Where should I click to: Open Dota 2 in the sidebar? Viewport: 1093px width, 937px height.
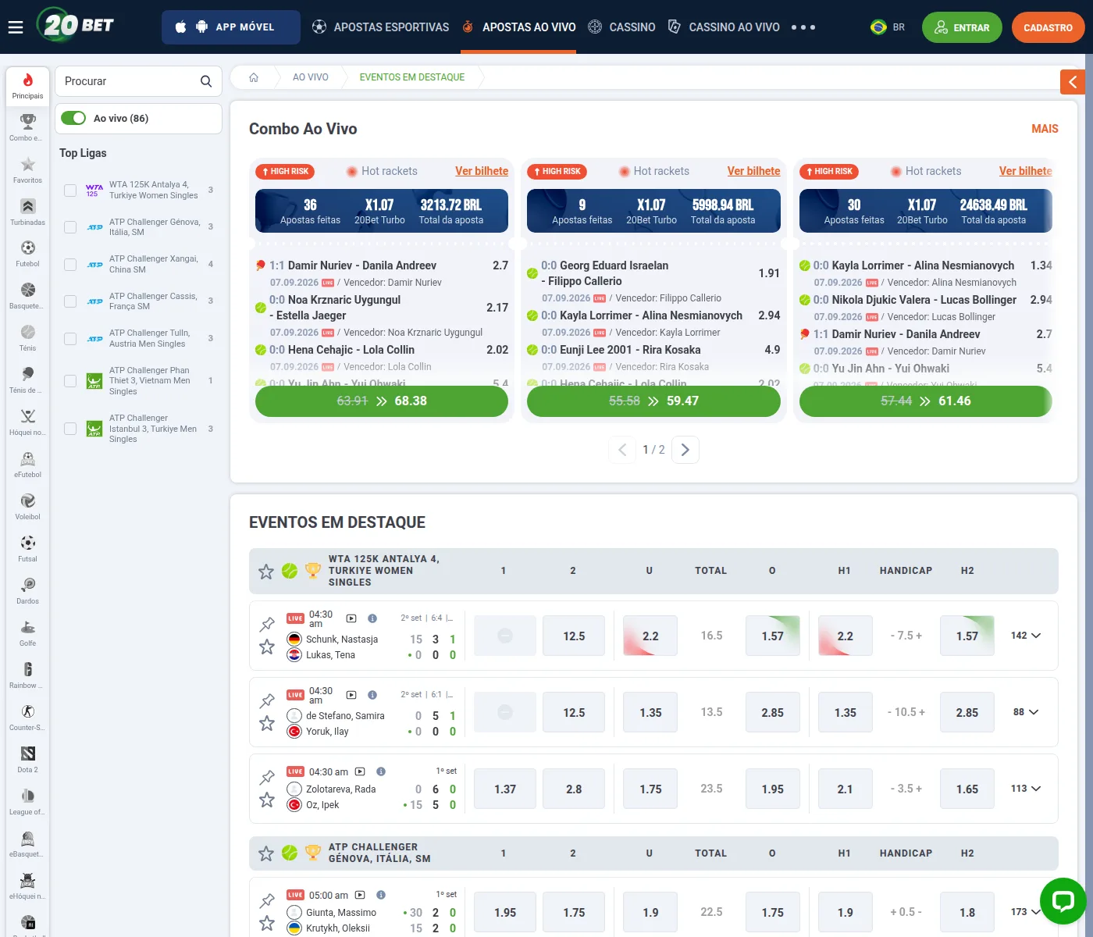[27, 760]
